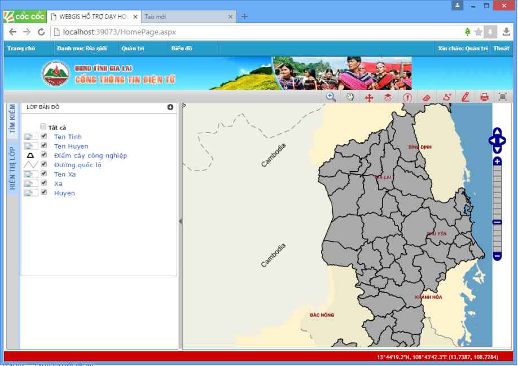
Task: Show full map extent icon
Action: (502, 97)
